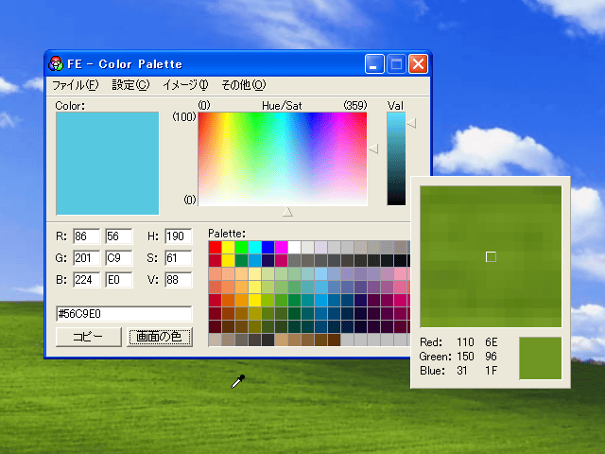Click the hex value 6E in magnifier
The height and width of the screenshot is (454, 605).
(x=492, y=342)
